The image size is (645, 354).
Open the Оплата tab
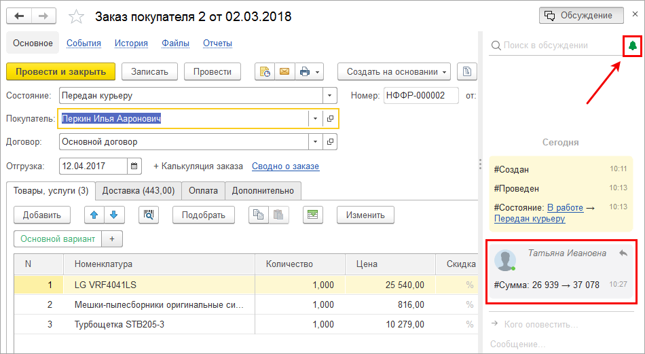203,191
